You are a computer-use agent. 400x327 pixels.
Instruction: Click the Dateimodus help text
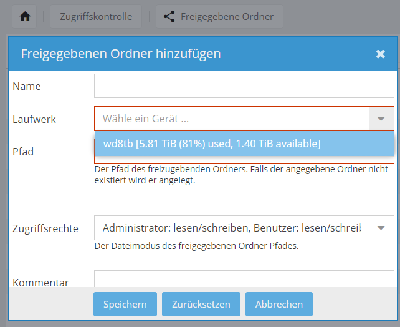(x=196, y=246)
